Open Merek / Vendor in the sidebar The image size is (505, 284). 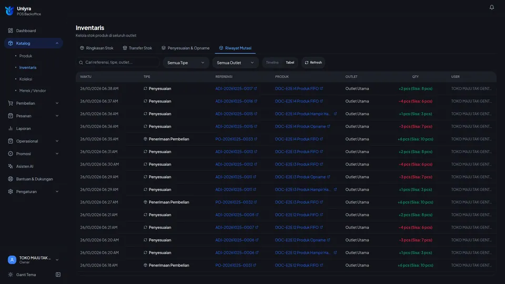coord(33,90)
